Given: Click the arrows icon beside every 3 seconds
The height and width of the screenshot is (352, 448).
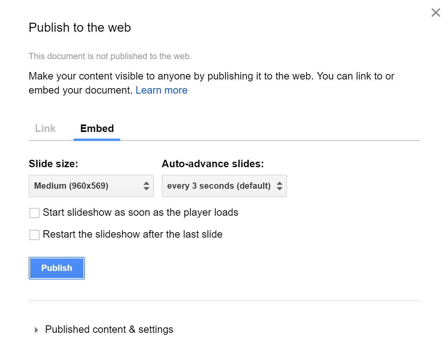Looking at the screenshot, I should click(279, 186).
